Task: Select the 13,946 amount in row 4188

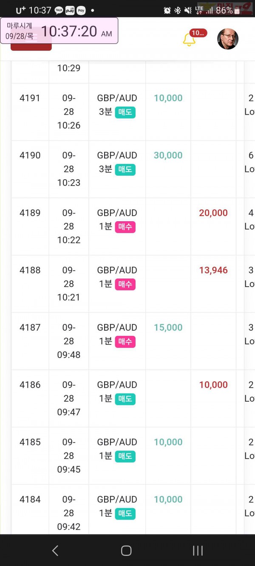Action: pos(213,270)
